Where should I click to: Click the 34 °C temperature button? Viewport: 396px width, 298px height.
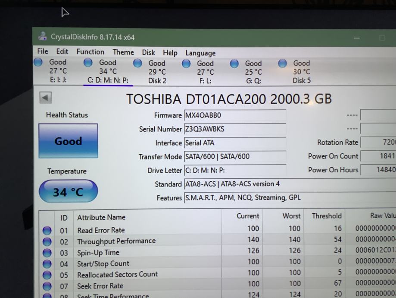pyautogui.click(x=68, y=192)
